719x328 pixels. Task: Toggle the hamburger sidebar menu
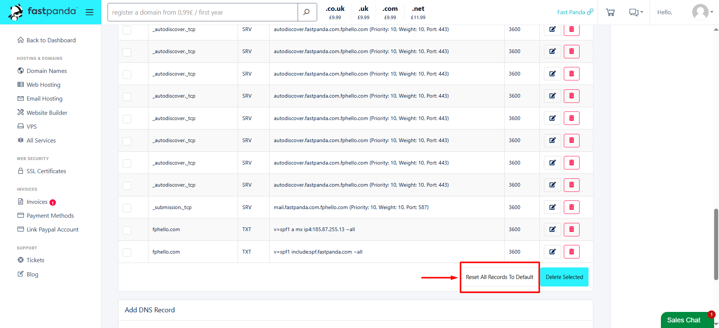pos(89,12)
